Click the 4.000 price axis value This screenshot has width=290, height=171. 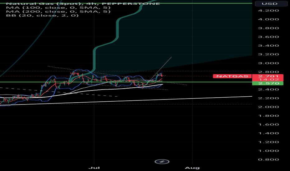click(268, 19)
